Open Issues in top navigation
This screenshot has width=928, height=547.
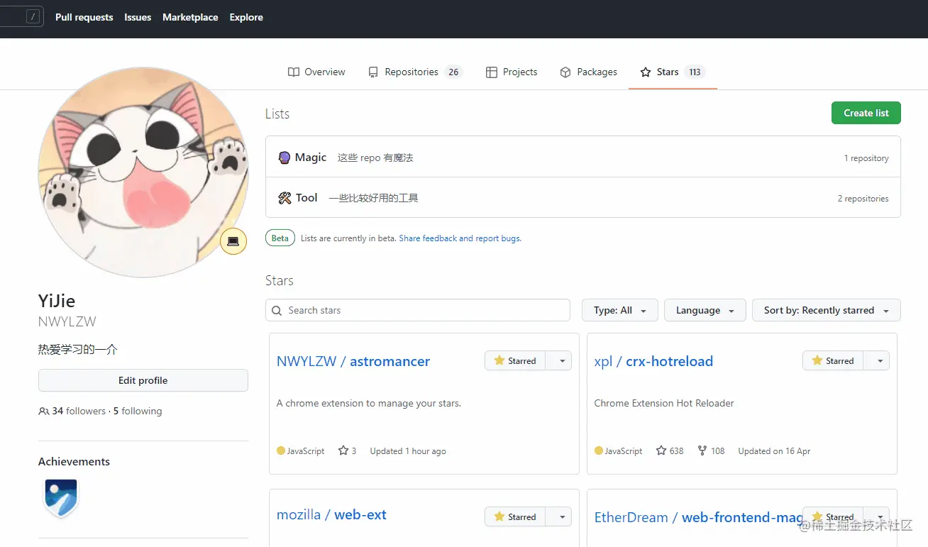pyautogui.click(x=138, y=17)
